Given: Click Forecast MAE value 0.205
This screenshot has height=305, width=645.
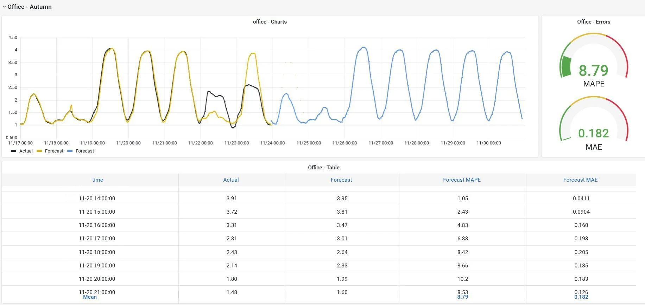Looking at the screenshot, I should [581, 252].
